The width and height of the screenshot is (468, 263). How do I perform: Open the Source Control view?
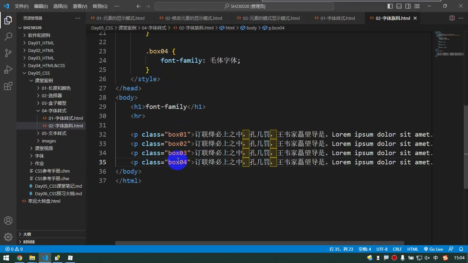pos(8,53)
